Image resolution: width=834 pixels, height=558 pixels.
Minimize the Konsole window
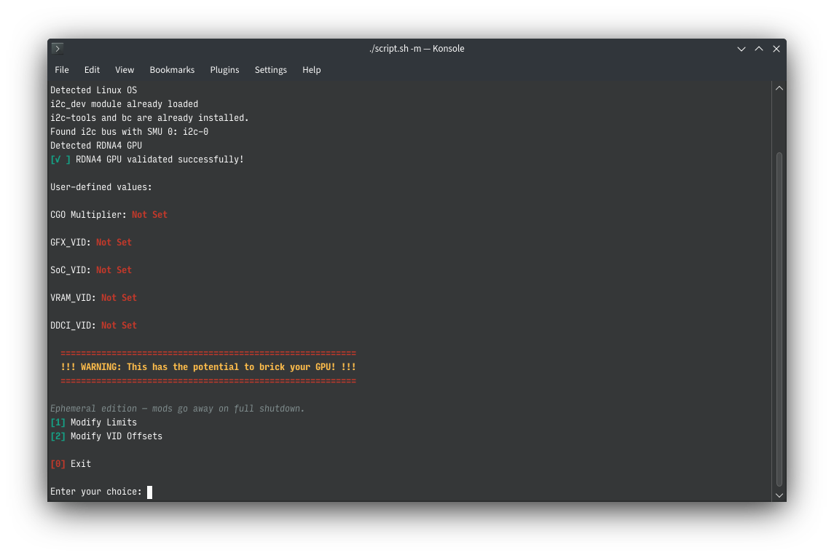pos(741,48)
